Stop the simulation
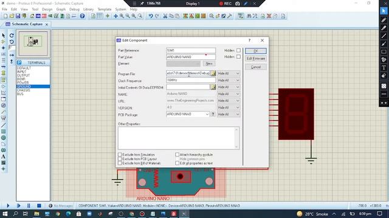Image resolution: width=389 pixels, height=218 pixels. 39,206
